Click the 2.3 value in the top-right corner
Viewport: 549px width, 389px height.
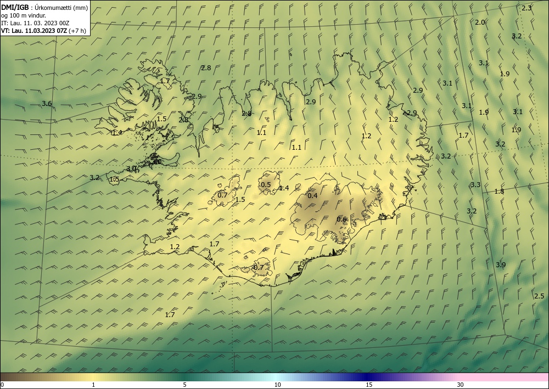pyautogui.click(x=526, y=8)
